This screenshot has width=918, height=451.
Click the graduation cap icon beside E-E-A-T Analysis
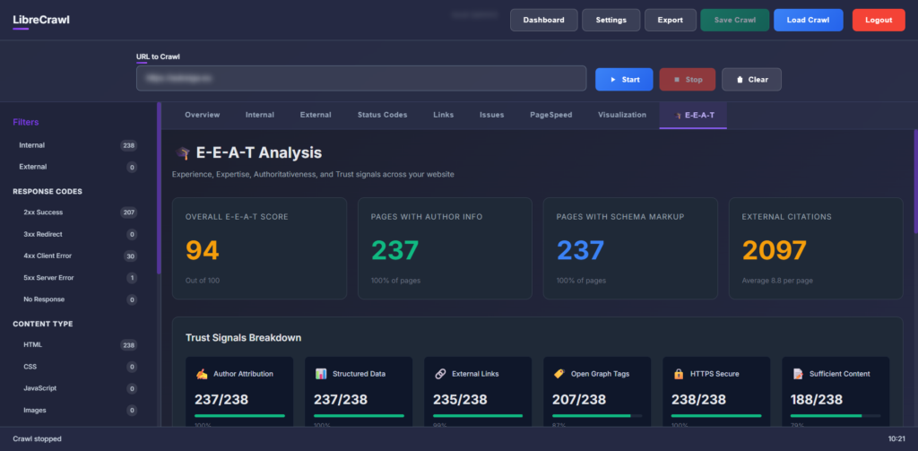[182, 153]
